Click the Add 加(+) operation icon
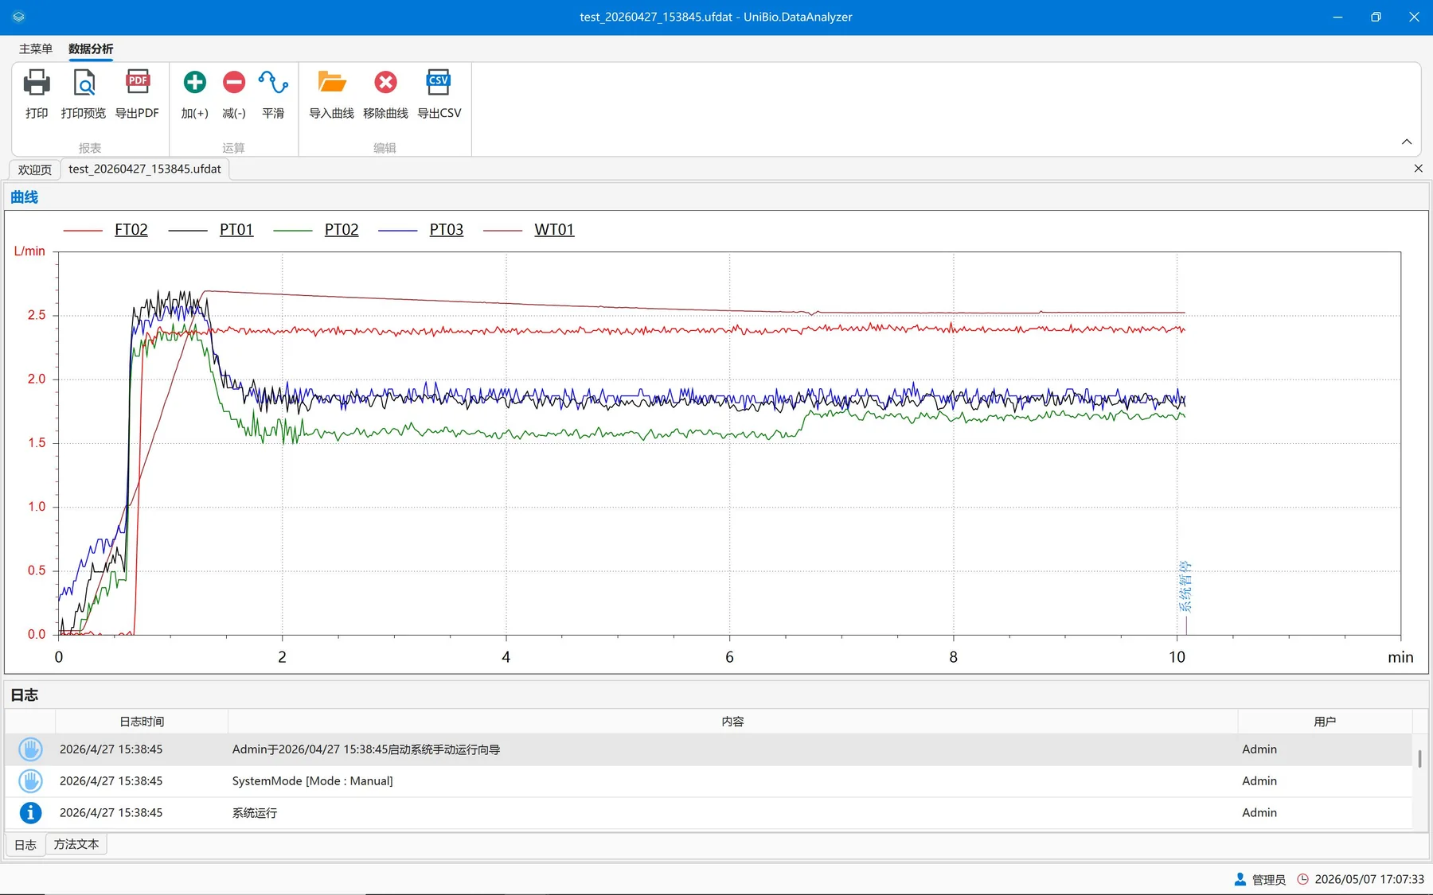 [x=194, y=82]
